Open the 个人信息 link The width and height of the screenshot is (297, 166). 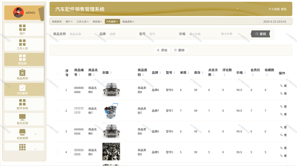274,9
